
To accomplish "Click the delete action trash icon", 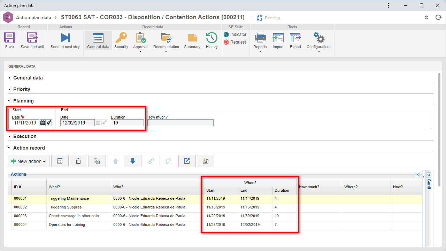I will click(x=78, y=161).
